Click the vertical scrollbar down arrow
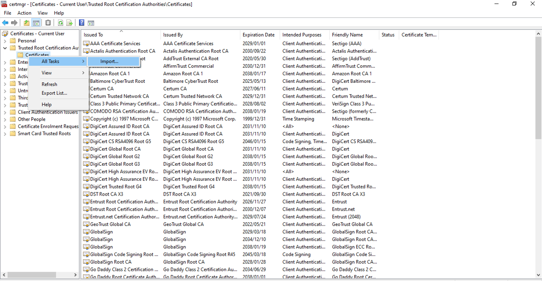 (x=538, y=275)
